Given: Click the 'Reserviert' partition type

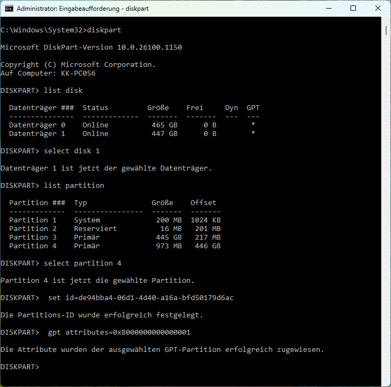Looking at the screenshot, I should click(x=95, y=229).
